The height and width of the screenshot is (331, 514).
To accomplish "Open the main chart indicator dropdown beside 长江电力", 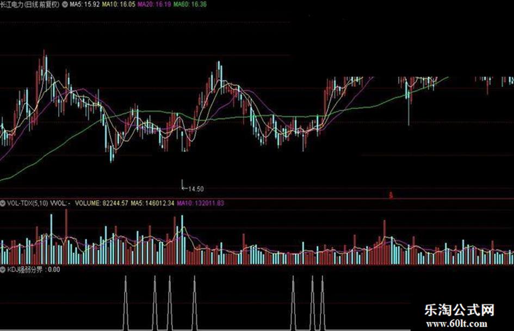I will (x=65, y=4).
